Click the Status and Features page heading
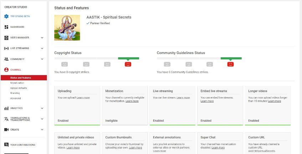The height and width of the screenshot is (154, 302). click(x=71, y=8)
